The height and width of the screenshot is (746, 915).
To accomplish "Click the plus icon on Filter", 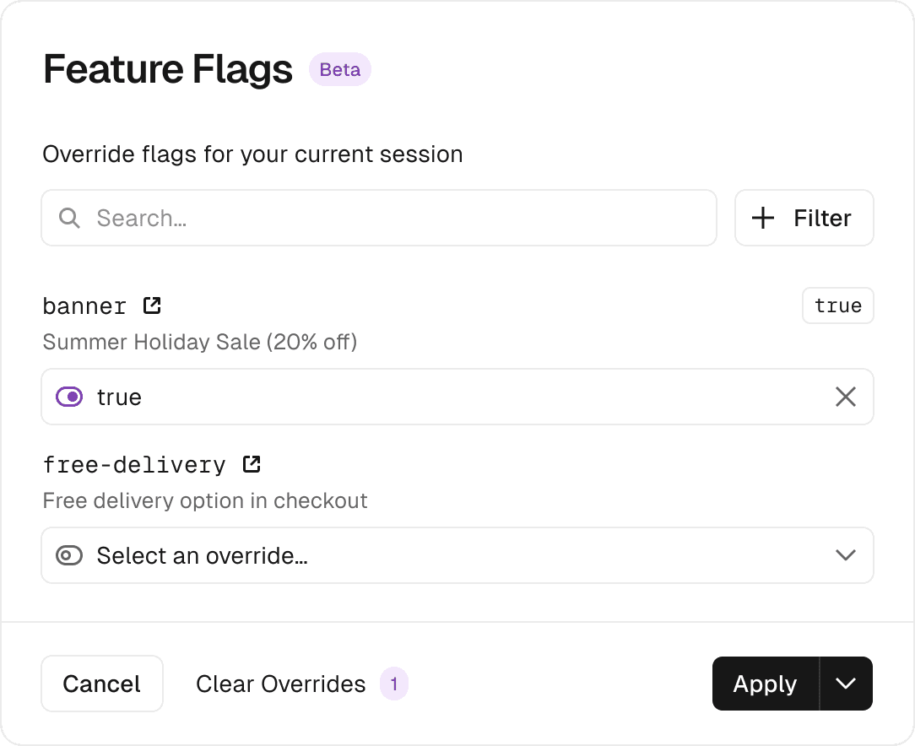I will pos(763,219).
